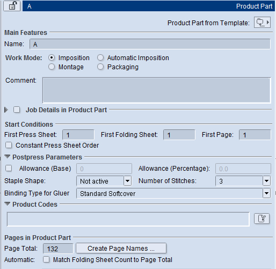The image size is (276, 269).
Task: Click the Create Page Names button
Action: coord(121,248)
